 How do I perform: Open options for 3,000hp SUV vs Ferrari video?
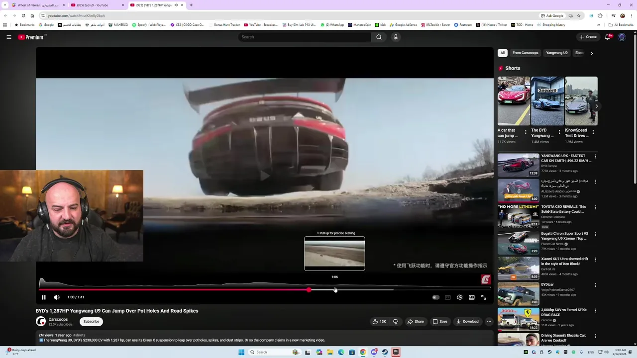[595, 311]
